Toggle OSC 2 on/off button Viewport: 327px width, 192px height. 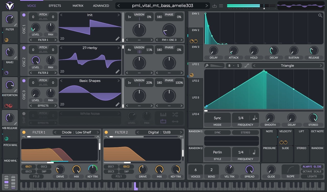tap(24, 48)
